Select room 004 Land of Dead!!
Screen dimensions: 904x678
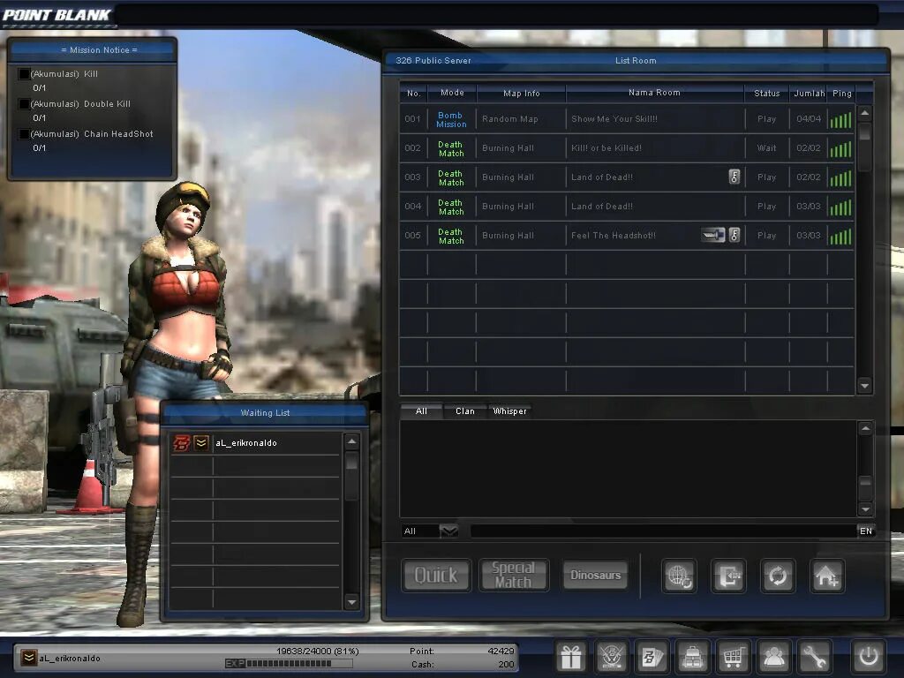[627, 207]
